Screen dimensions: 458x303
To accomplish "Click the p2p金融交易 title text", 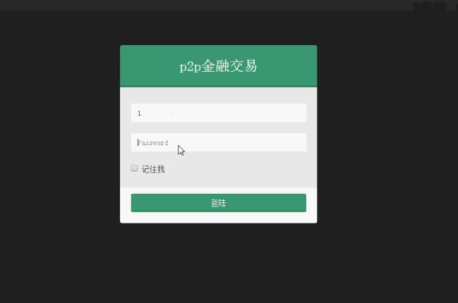I will pyautogui.click(x=219, y=66).
